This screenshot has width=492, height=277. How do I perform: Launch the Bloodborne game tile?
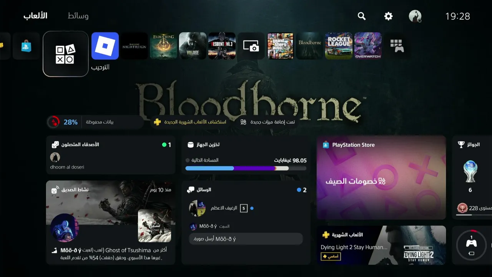(309, 46)
